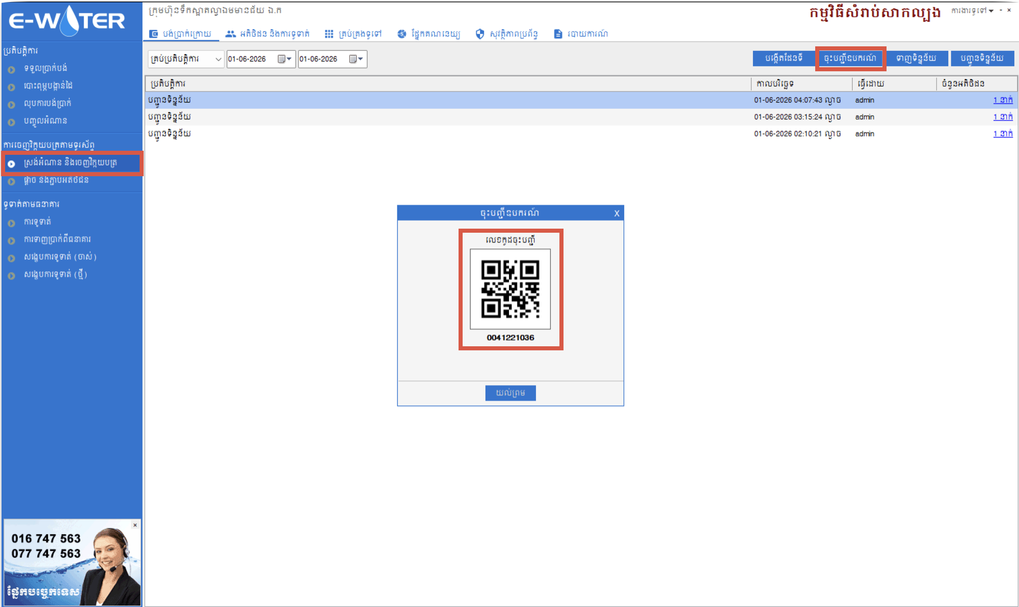1019x607 pixels.
Task: Click admin in the 02:10:21 row
Action: [x=865, y=134]
